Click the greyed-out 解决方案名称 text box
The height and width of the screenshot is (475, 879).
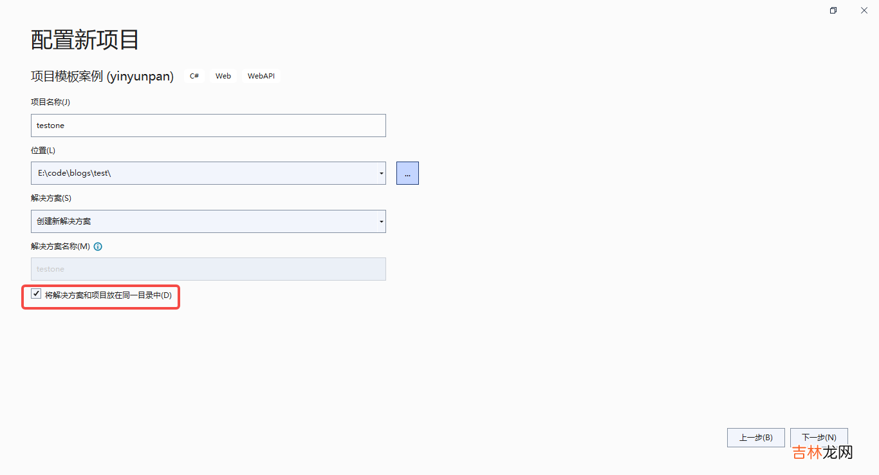pos(208,269)
